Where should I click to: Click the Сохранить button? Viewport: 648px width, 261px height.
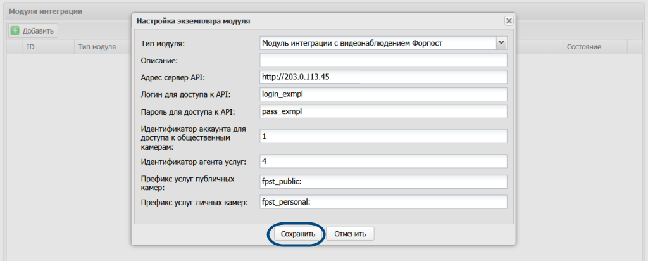tap(298, 234)
